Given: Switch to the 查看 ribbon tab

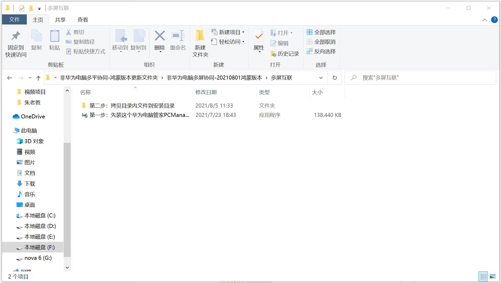Looking at the screenshot, I should coord(83,19).
